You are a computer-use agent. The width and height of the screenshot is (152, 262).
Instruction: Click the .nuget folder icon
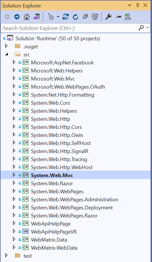[x=17, y=46]
